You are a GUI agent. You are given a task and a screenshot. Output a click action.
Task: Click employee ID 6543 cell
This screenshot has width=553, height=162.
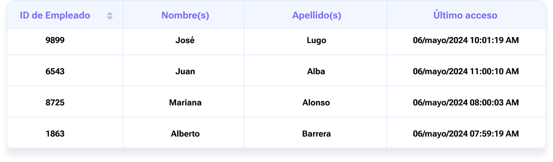coord(55,71)
